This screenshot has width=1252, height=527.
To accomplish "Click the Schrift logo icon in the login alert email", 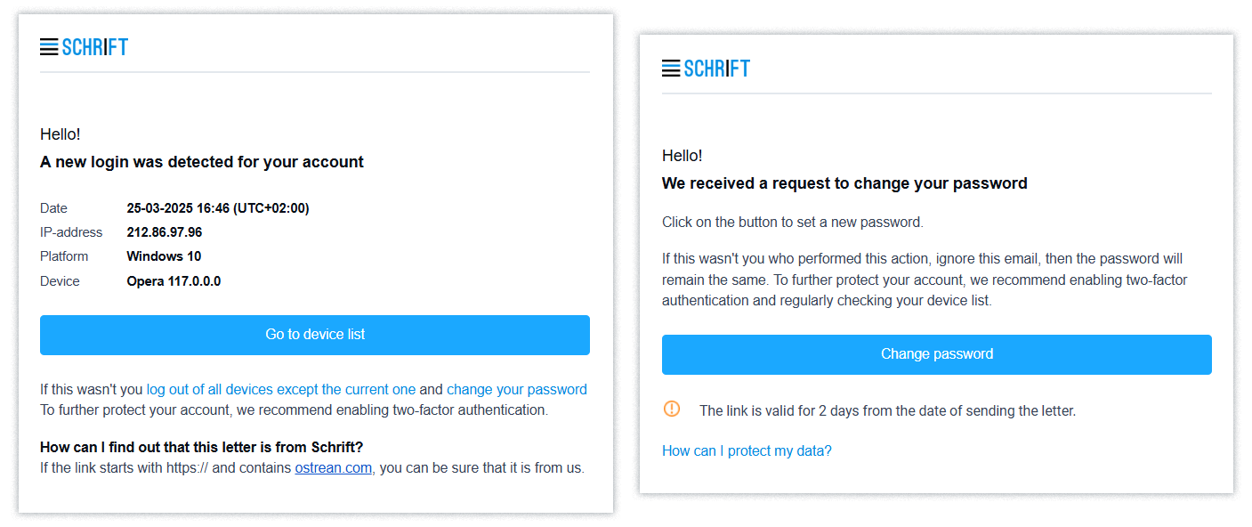I will (x=49, y=47).
